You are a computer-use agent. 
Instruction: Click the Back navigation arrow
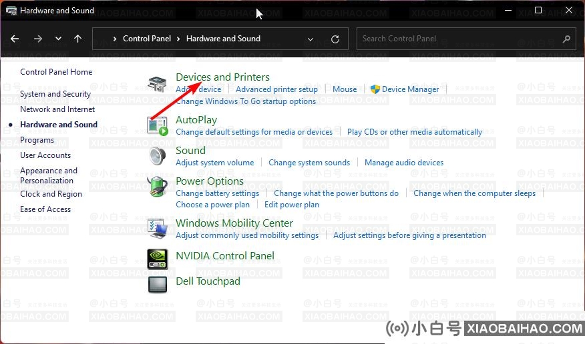pos(15,39)
